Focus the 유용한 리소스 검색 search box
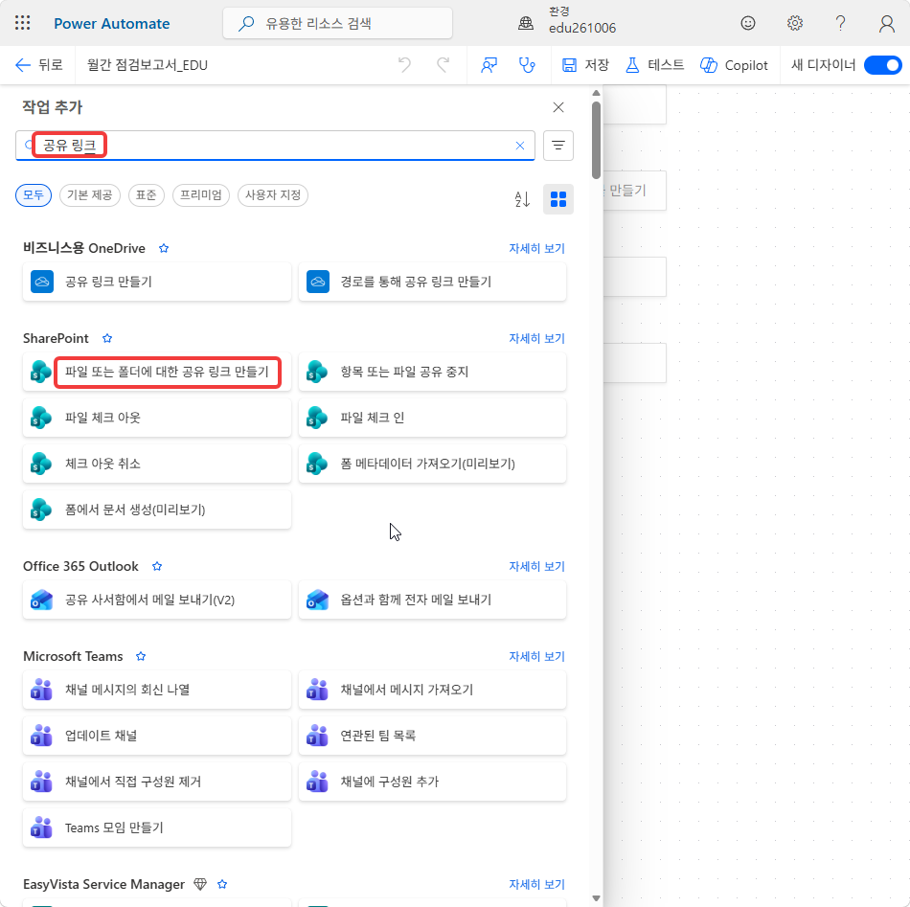910x907 pixels. (337, 23)
